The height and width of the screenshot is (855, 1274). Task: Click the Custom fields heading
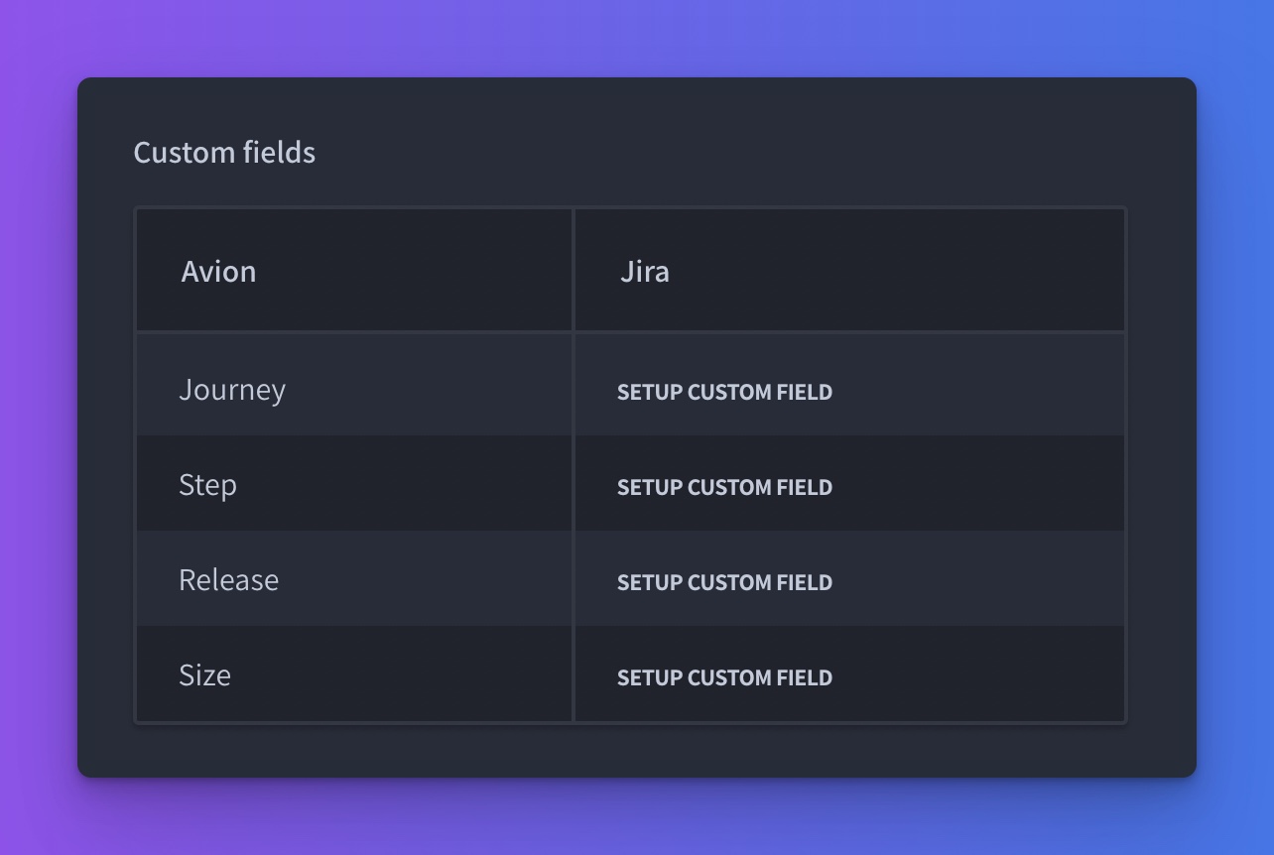[x=224, y=152]
